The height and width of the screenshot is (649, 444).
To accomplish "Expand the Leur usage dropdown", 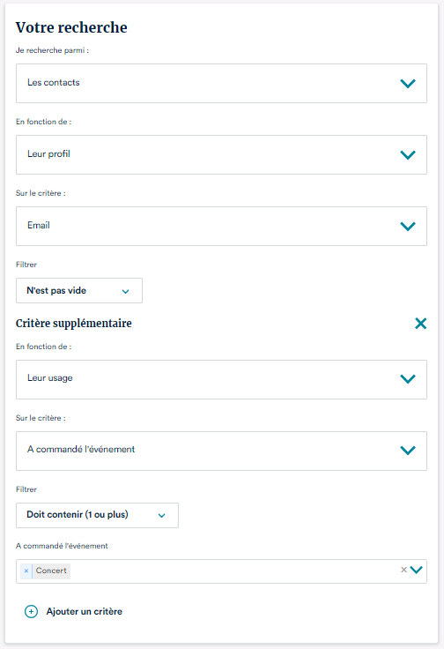I will coord(221,379).
